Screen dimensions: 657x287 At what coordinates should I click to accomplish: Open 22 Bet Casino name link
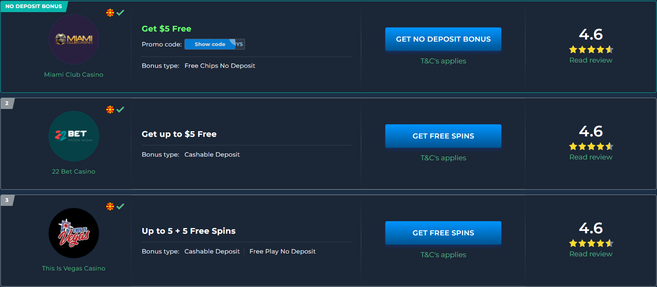(x=74, y=172)
